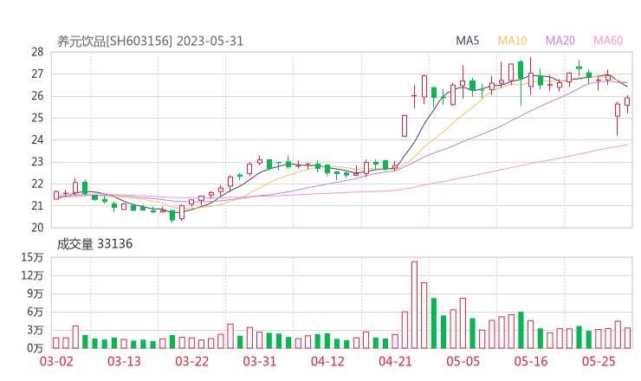641x381 pixels.
Task: Click the price axis value 28
Action: pos(37,52)
